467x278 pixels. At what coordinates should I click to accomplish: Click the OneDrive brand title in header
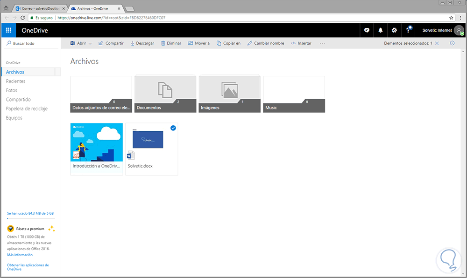coord(35,30)
